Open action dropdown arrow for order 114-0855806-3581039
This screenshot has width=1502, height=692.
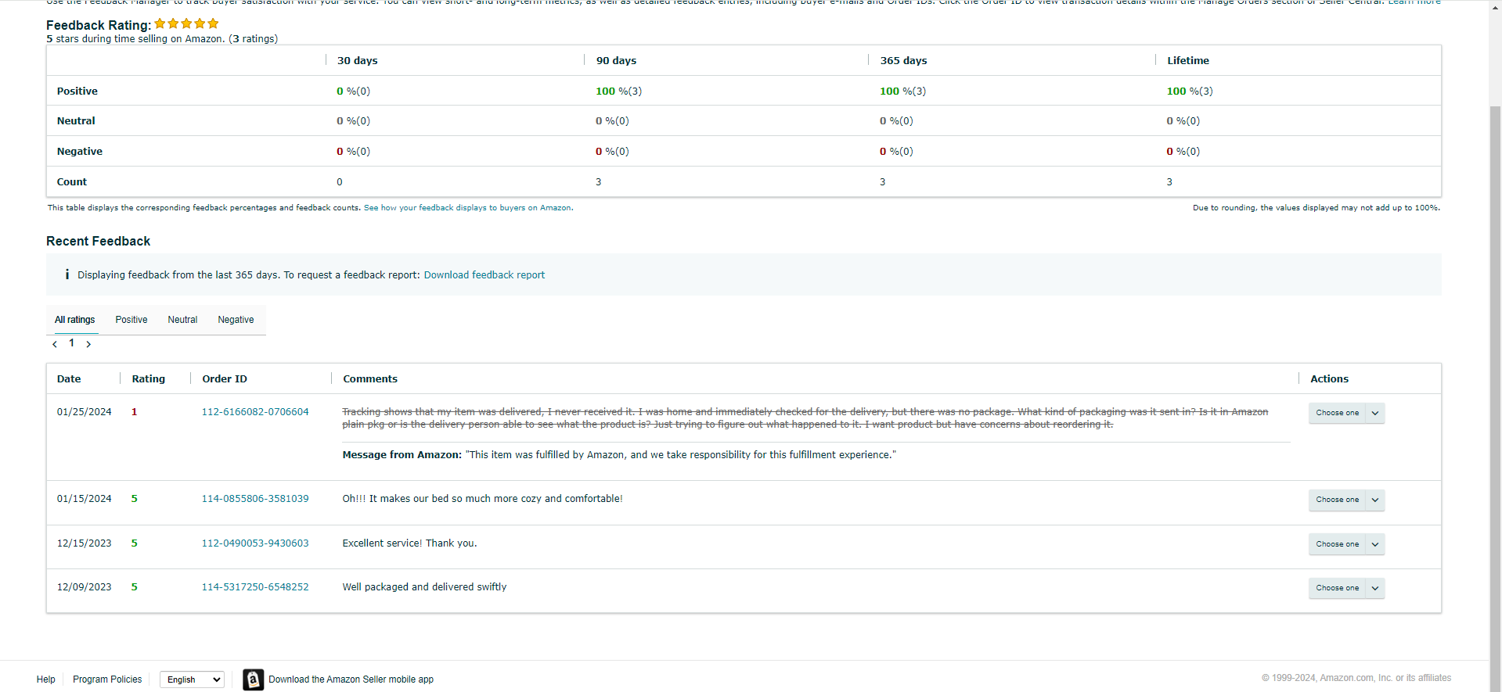tap(1375, 500)
